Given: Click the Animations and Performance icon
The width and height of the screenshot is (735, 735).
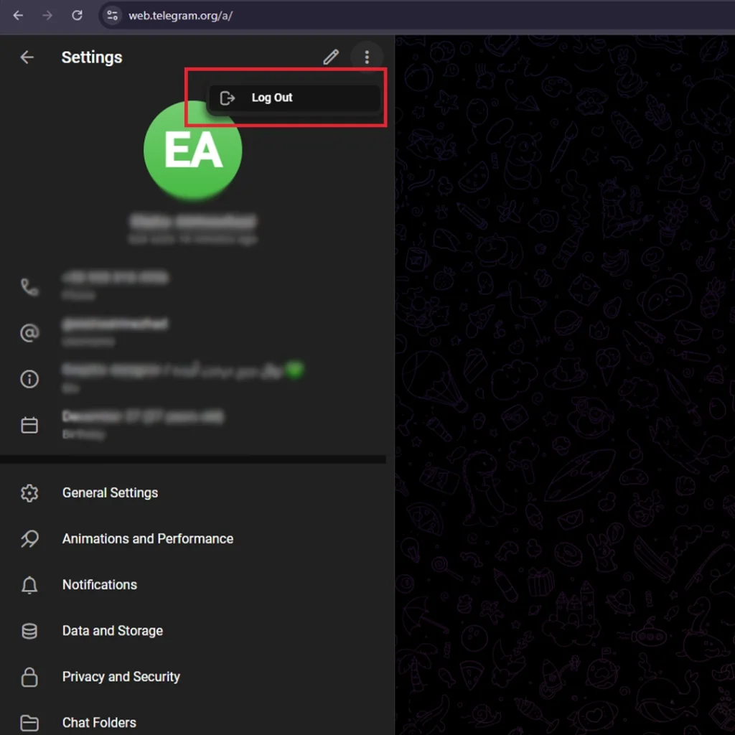Looking at the screenshot, I should pos(29,539).
